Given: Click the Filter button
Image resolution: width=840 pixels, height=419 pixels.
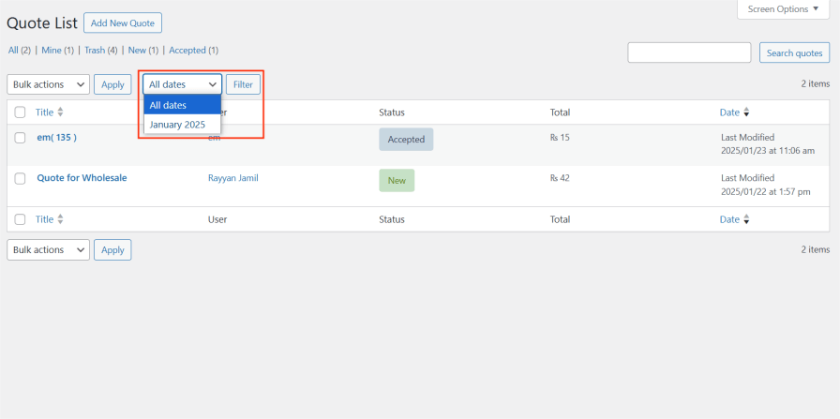Looking at the screenshot, I should [243, 84].
